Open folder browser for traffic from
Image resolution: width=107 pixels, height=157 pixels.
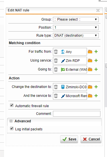point(90,52)
